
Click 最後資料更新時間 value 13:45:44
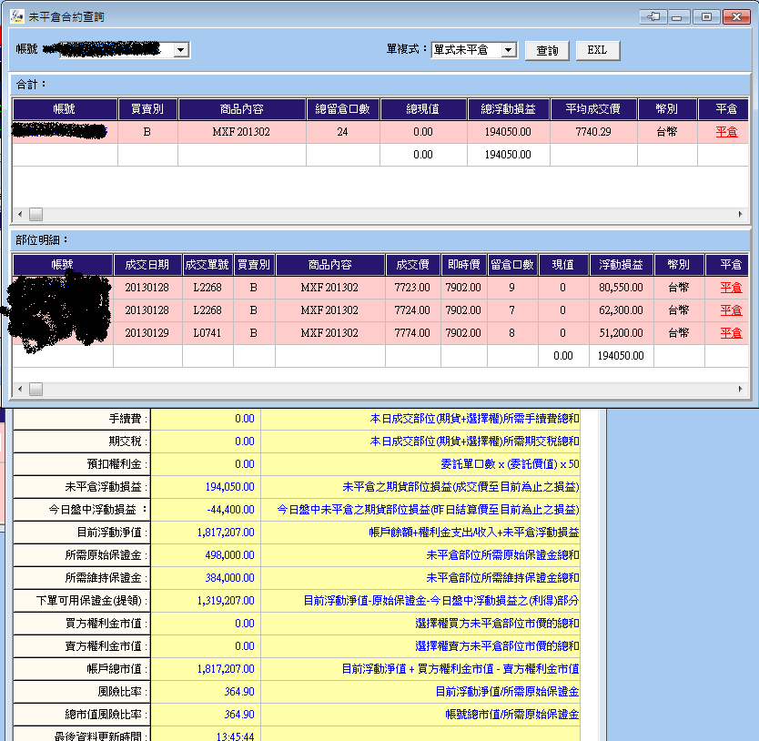coord(235,736)
